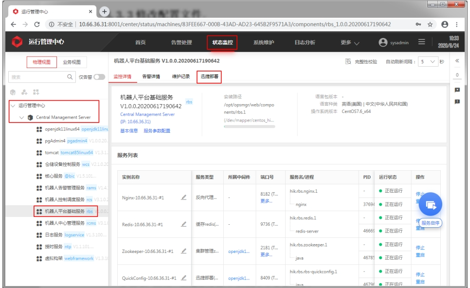Click the browser bookmark star icon

430,24
